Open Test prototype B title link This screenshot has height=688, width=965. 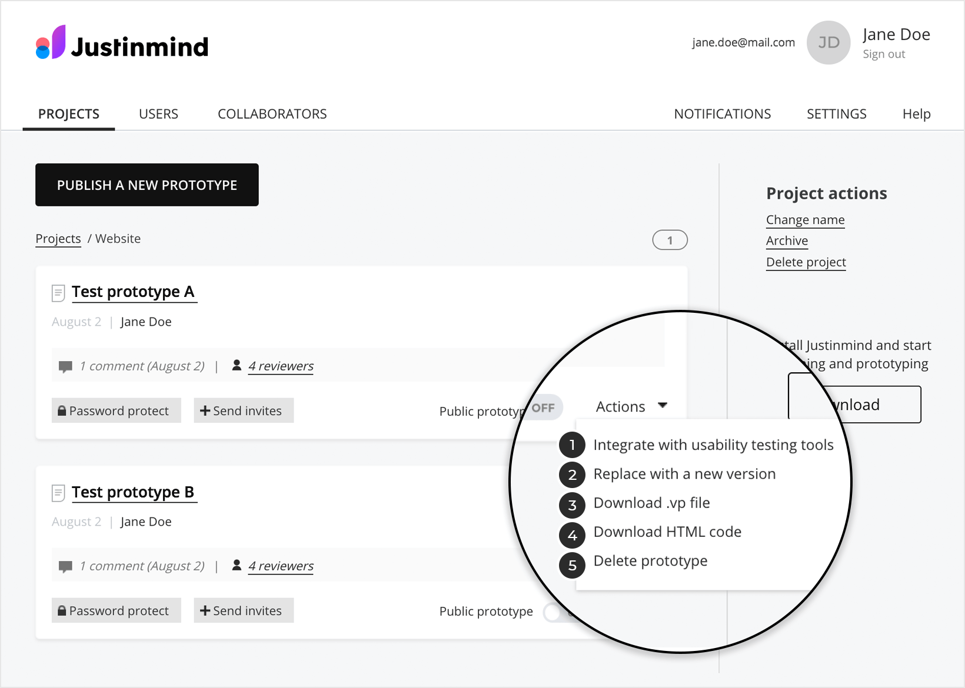pos(133,492)
